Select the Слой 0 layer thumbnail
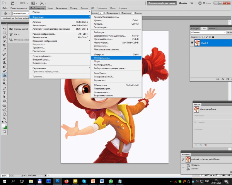The image size is (232, 185). pos(197,43)
